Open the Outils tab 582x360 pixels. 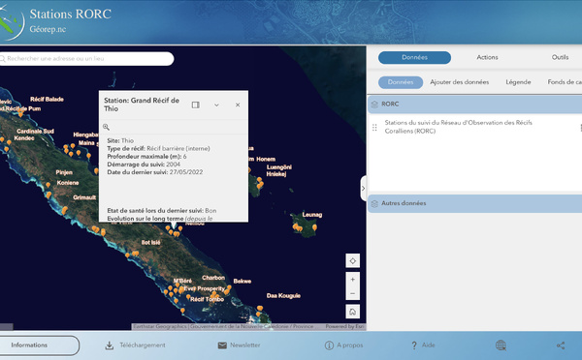[560, 57]
